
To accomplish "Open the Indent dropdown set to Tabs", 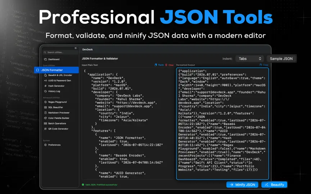I will coord(250,59).
